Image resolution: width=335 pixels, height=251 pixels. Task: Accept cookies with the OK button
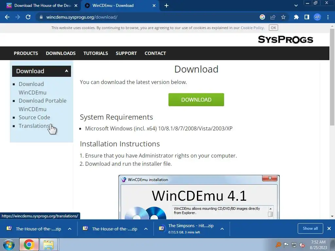(x=273, y=28)
